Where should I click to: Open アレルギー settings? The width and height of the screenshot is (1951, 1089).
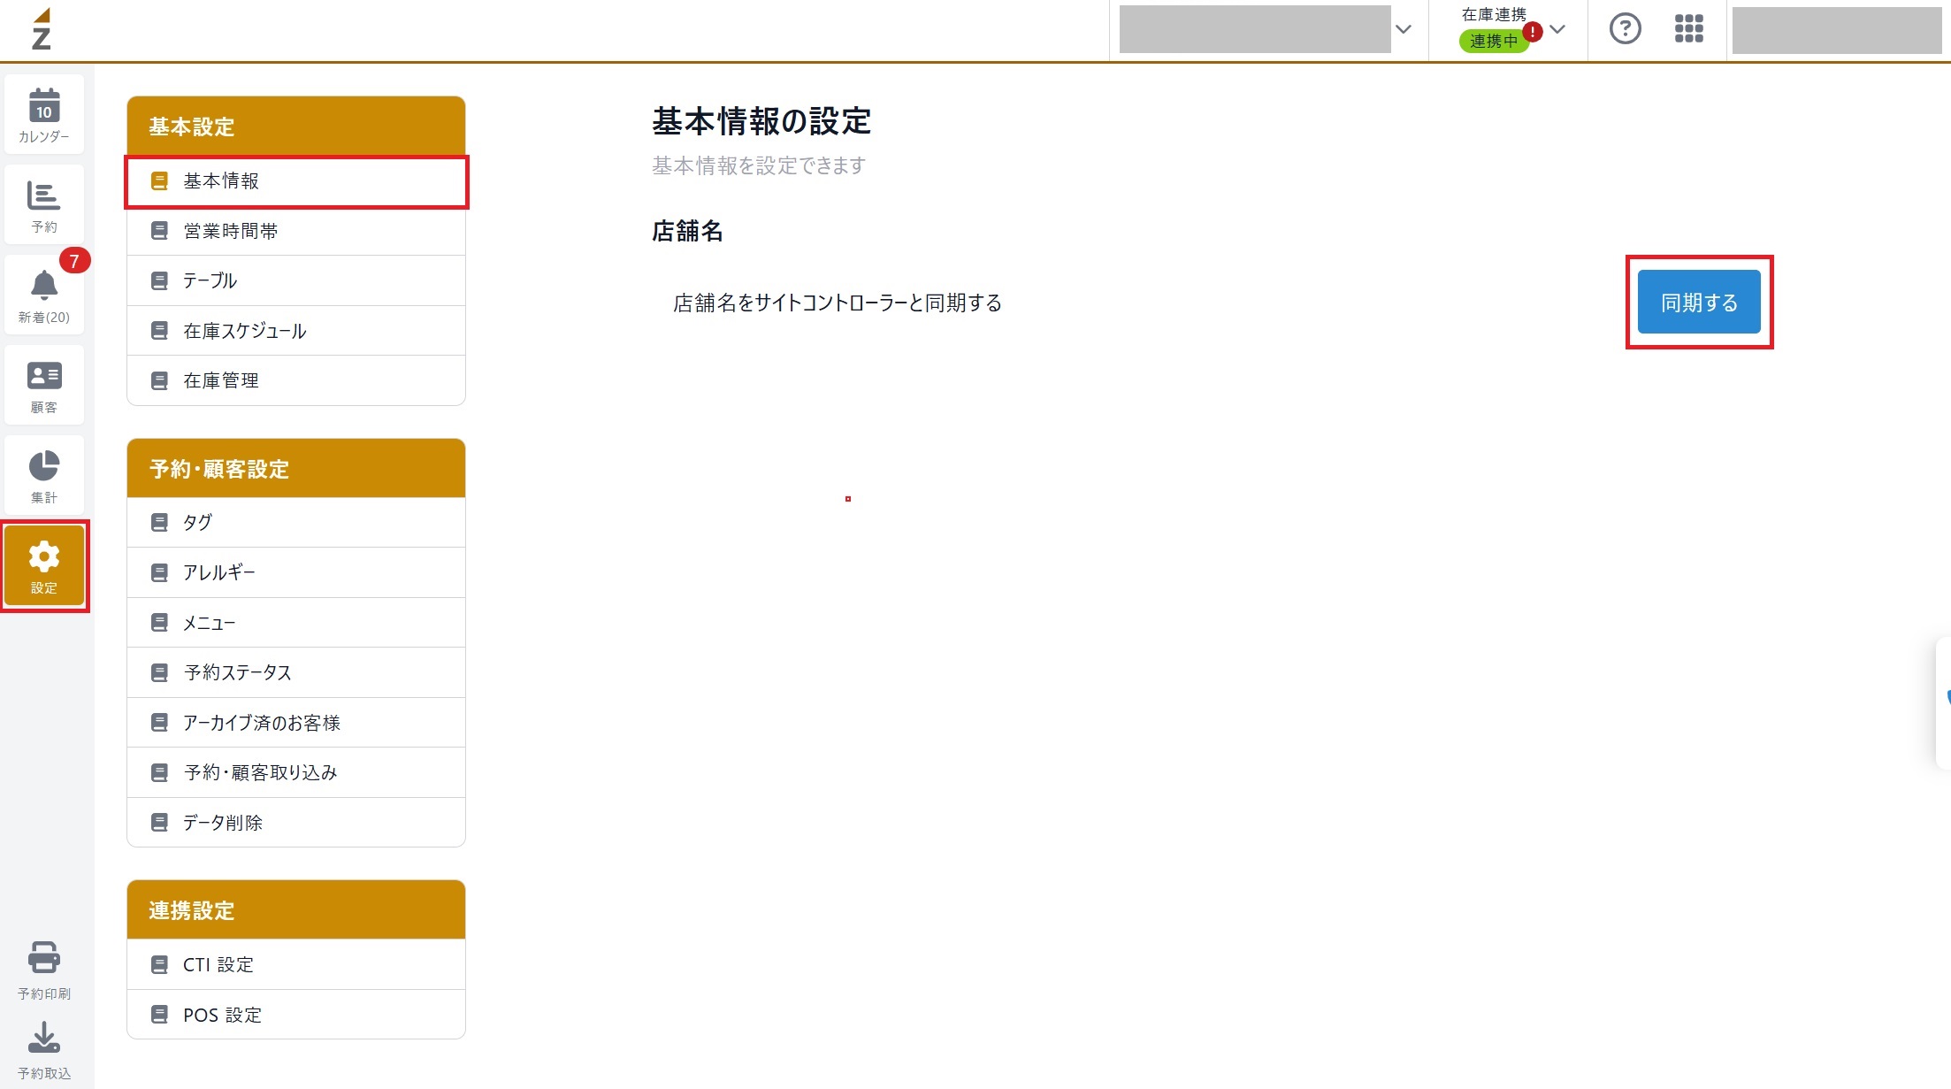[x=296, y=572]
